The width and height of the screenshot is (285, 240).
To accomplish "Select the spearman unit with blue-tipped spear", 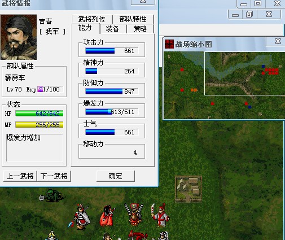I will 80,216.
